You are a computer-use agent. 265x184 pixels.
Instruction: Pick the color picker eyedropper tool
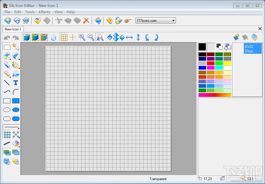pos(16,47)
